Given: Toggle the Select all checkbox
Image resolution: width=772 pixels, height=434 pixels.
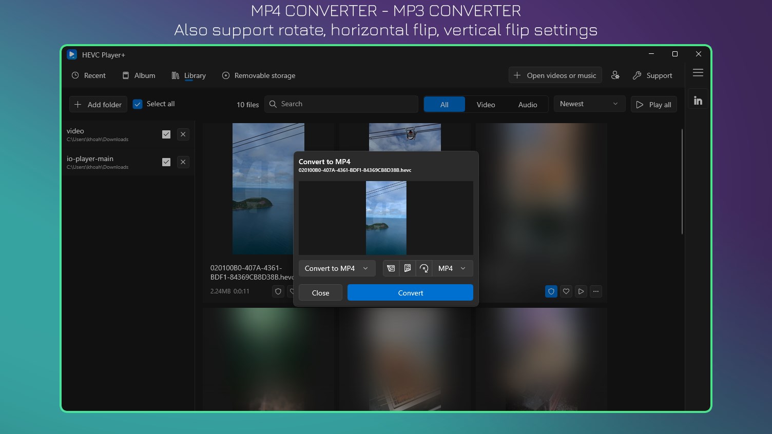Looking at the screenshot, I should pos(138,104).
